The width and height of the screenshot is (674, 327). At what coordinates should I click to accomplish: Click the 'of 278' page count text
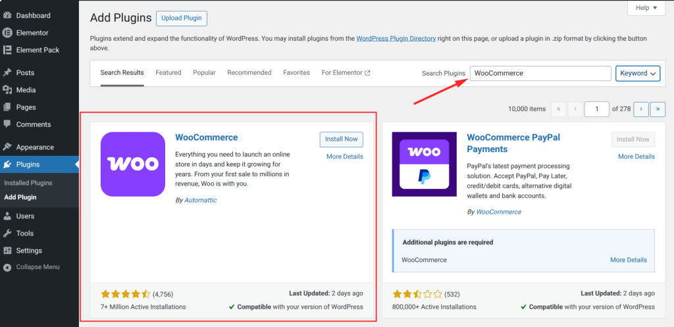[621, 109]
